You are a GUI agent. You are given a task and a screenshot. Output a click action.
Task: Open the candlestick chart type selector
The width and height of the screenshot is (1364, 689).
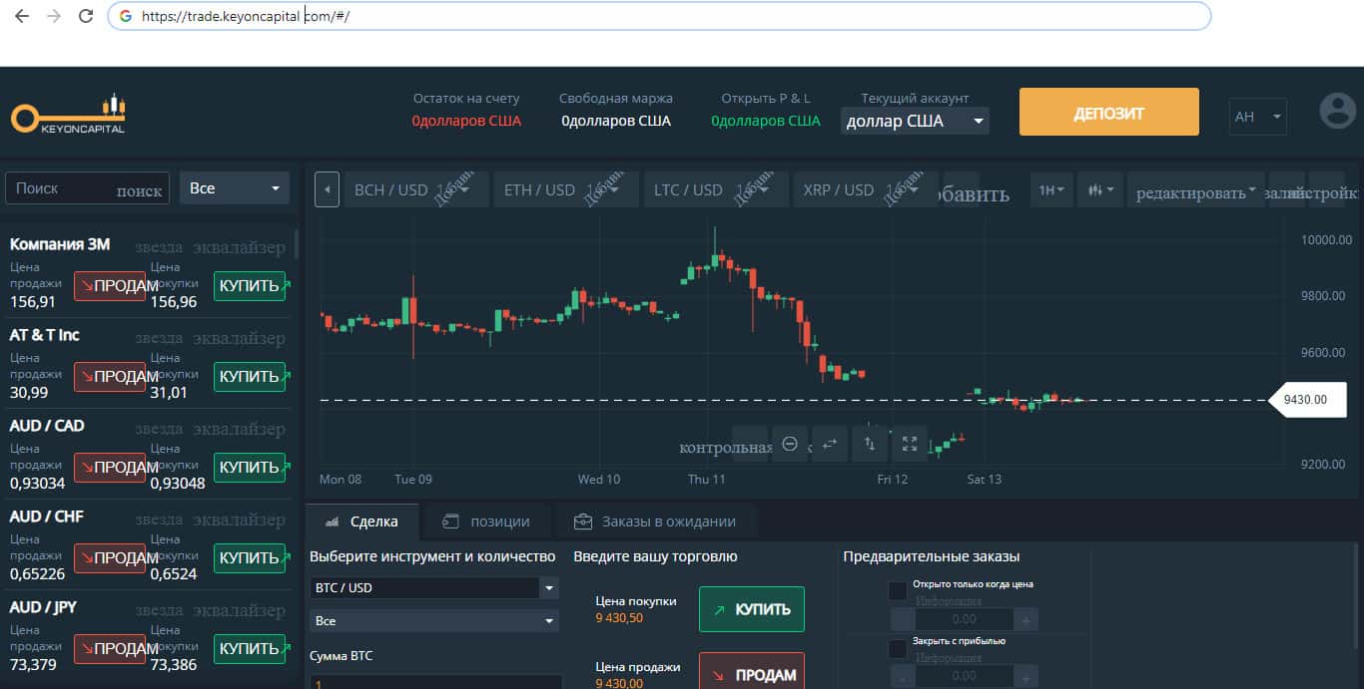[x=1100, y=189]
